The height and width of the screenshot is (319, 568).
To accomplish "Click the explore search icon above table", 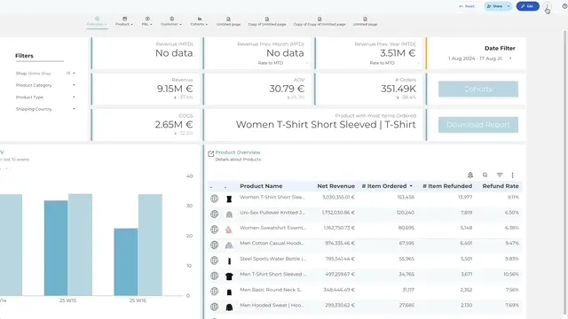I will (485, 175).
